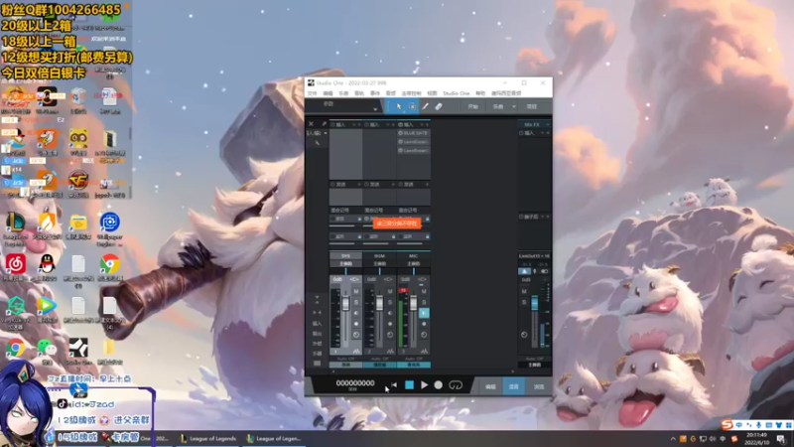Image resolution: width=794 pixels, height=447 pixels.
Task: Click the main output automation clock icon
Action: pyautogui.click(x=524, y=335)
